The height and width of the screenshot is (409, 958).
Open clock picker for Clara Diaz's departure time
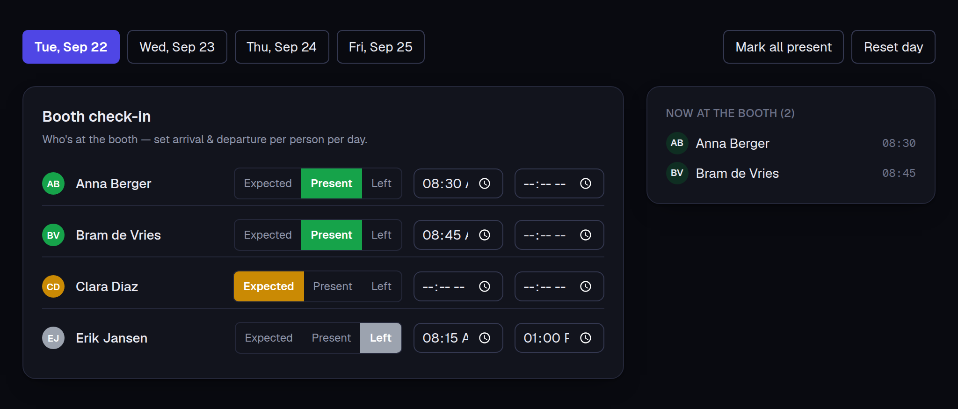click(586, 286)
